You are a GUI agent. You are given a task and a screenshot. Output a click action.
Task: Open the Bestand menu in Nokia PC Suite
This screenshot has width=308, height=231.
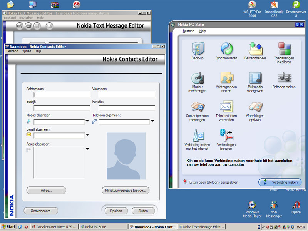[x=189, y=31]
